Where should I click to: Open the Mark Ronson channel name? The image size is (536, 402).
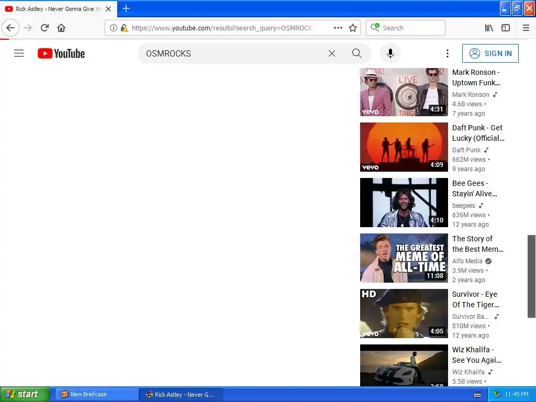coord(471,95)
